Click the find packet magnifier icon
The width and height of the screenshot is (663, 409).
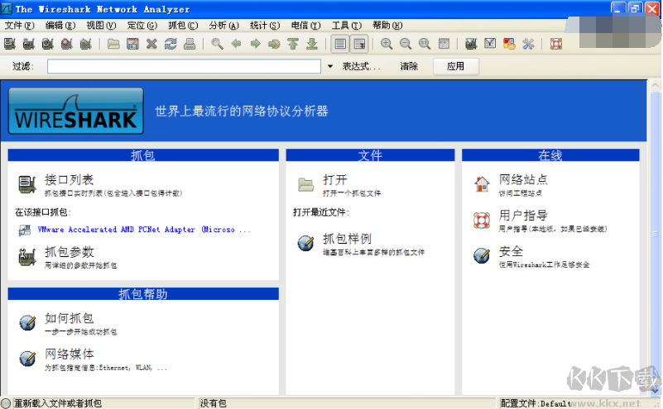coord(218,44)
